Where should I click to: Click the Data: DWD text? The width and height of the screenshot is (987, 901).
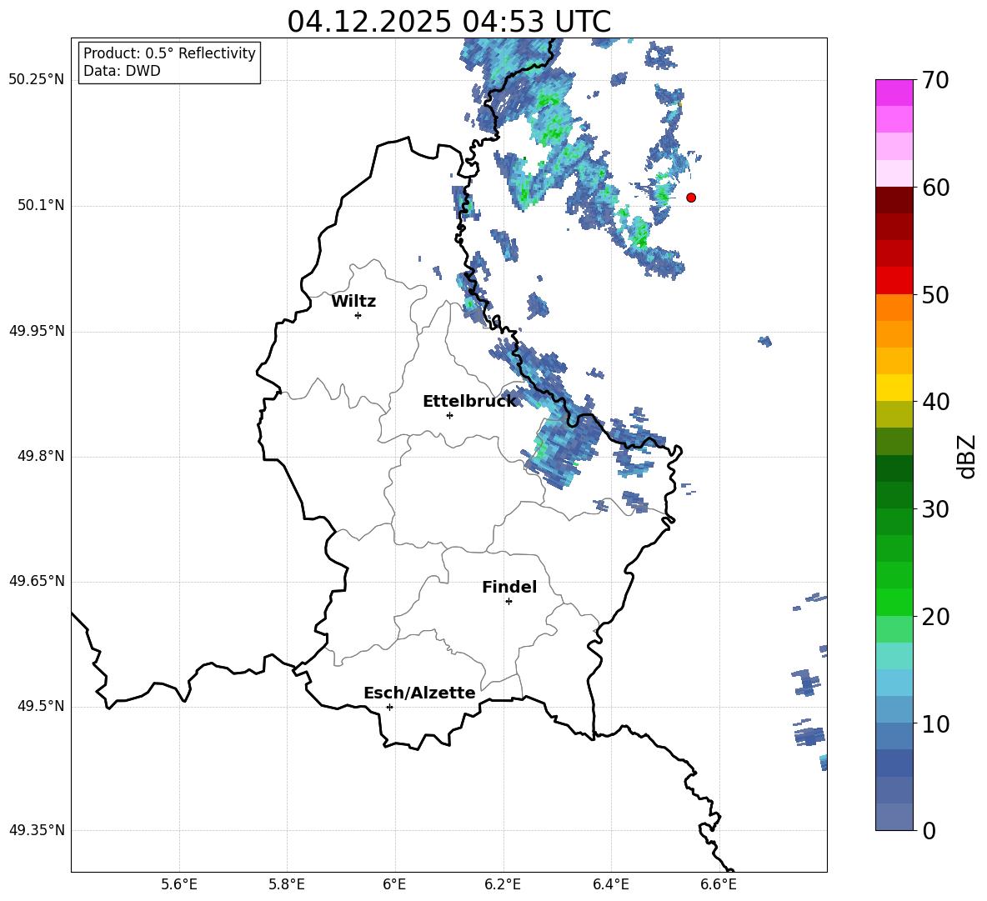point(122,71)
